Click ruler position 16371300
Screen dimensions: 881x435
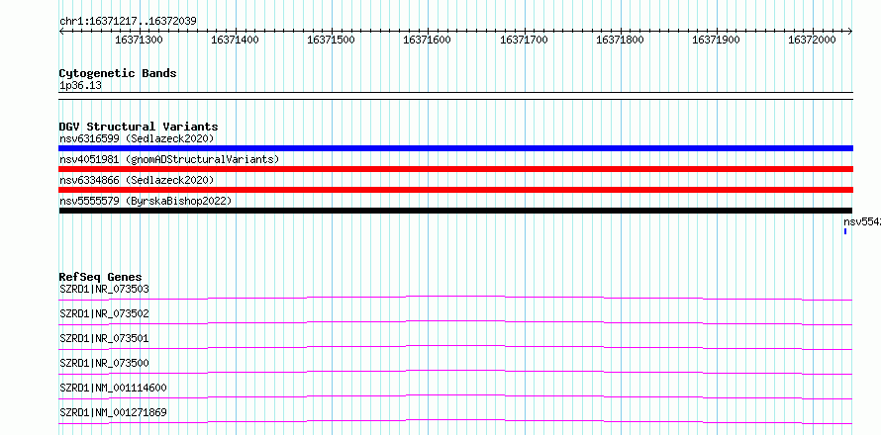pyautogui.click(x=139, y=40)
